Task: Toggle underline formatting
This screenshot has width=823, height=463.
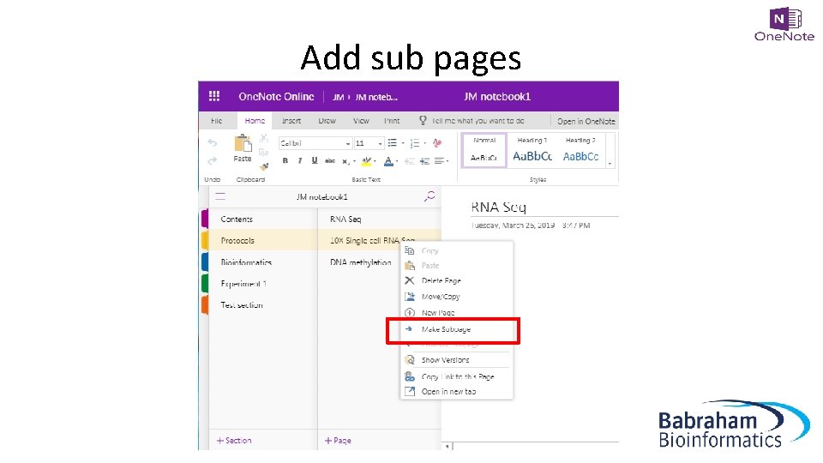Action: 315,160
